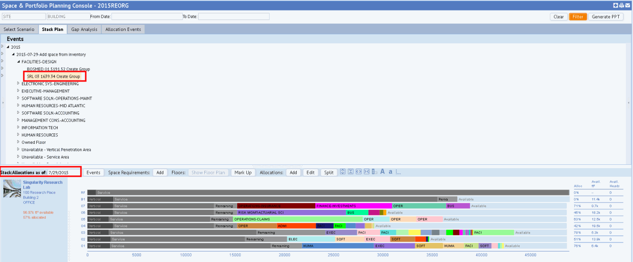Expand the Owned Floor node
Viewport: 633px width, 262px height.
[x=19, y=142]
